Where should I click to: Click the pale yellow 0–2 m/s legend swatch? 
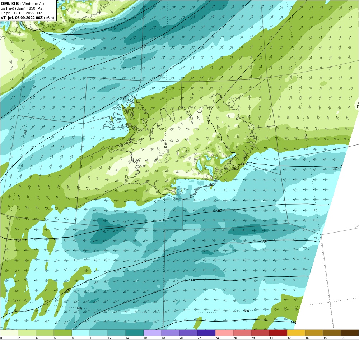(9, 333)
